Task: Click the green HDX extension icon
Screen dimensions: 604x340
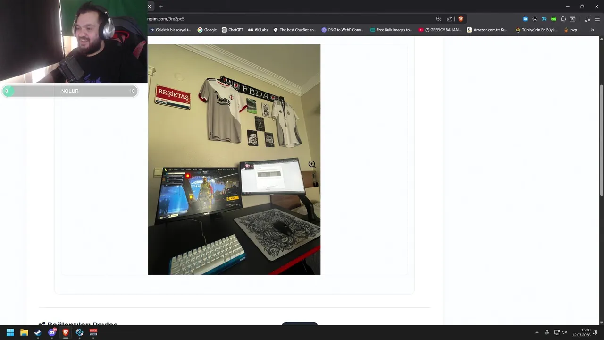Action: pos(554,19)
